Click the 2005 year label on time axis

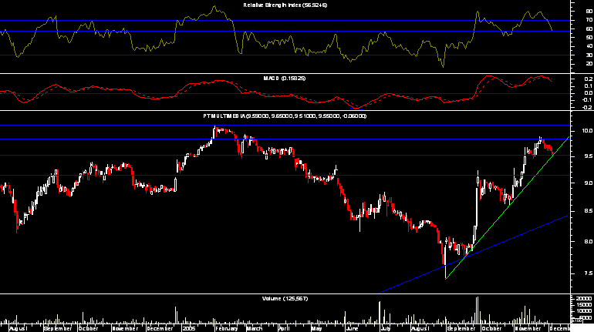tap(189, 328)
